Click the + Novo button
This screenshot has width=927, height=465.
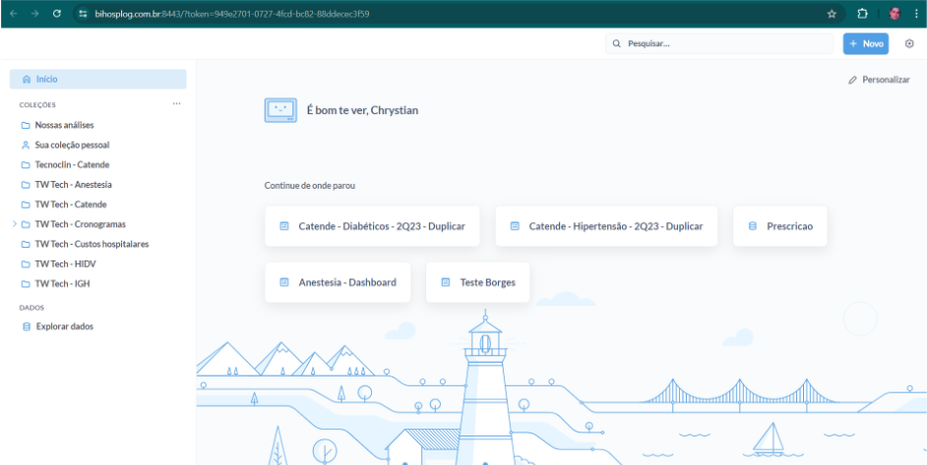coord(866,43)
